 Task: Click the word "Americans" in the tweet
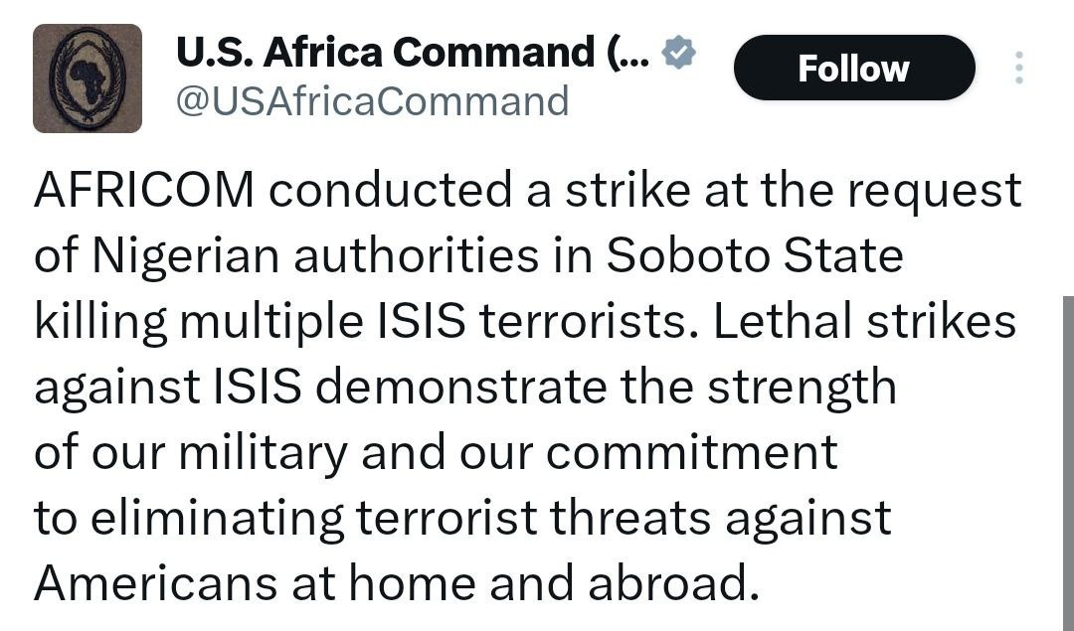tap(154, 584)
